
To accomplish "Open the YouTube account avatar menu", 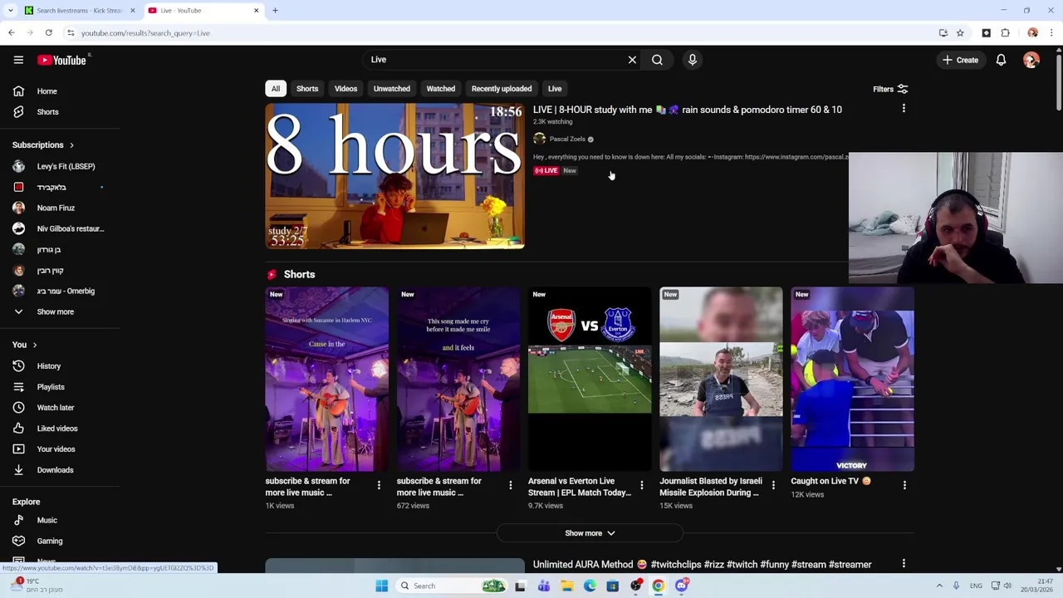I will [1031, 60].
